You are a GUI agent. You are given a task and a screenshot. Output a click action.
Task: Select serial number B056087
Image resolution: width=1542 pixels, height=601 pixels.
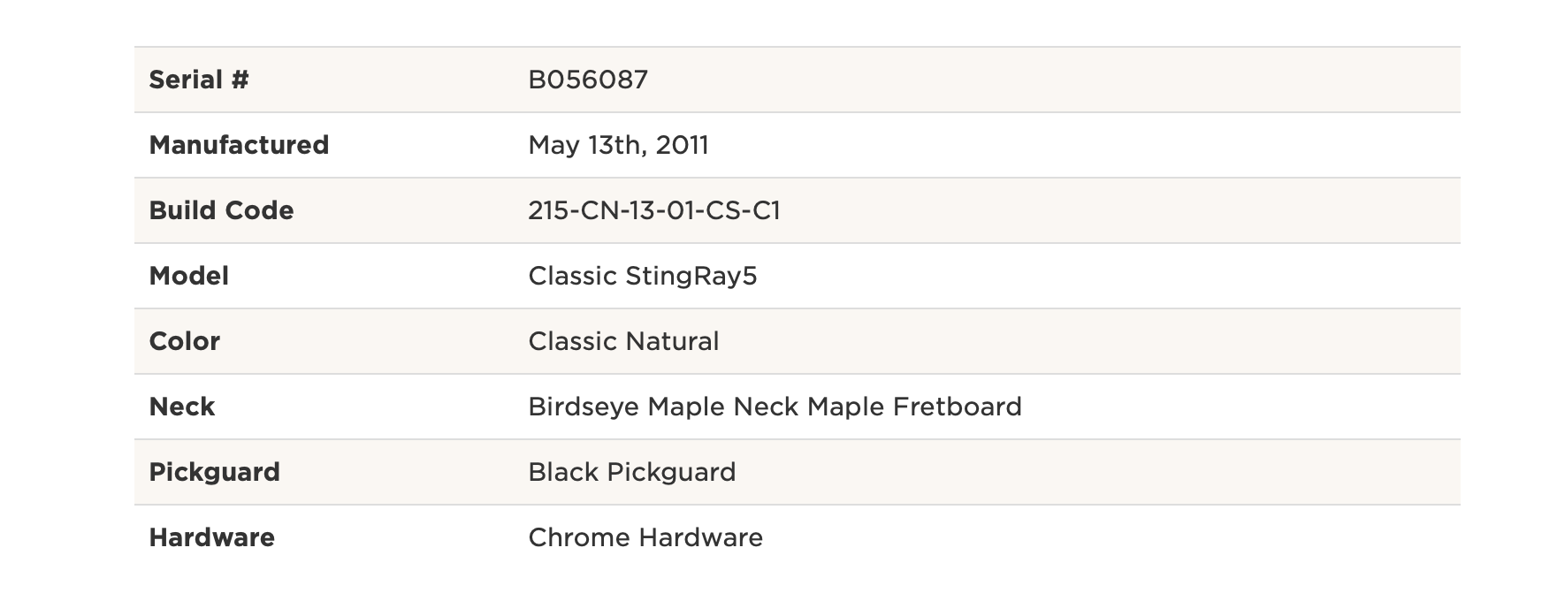(588, 80)
